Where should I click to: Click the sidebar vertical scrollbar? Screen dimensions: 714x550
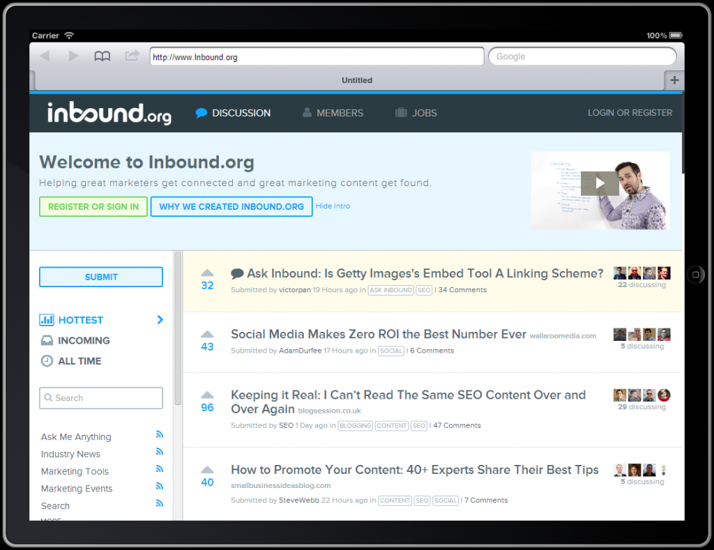178,328
